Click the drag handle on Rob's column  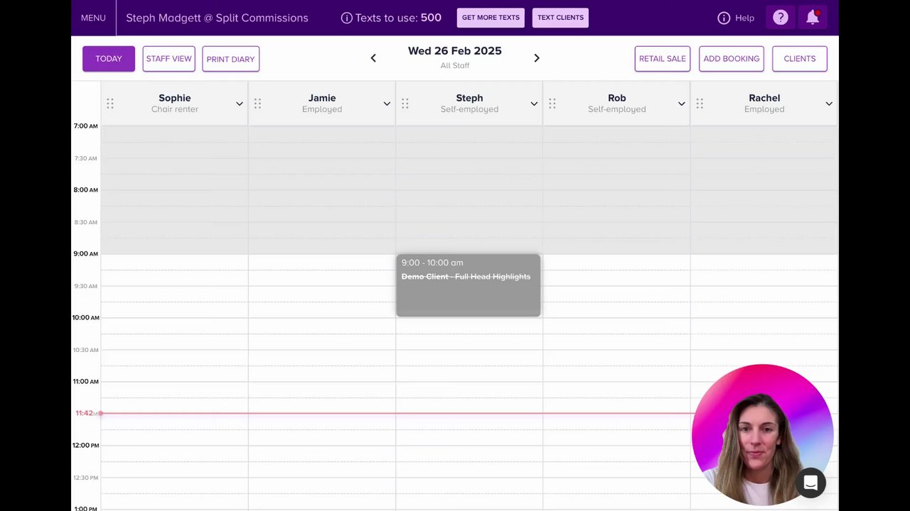point(552,104)
